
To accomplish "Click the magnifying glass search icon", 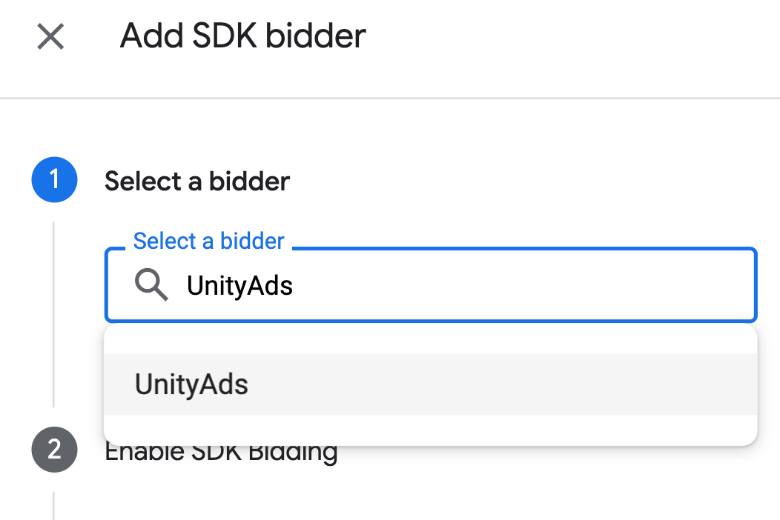I will [x=151, y=285].
